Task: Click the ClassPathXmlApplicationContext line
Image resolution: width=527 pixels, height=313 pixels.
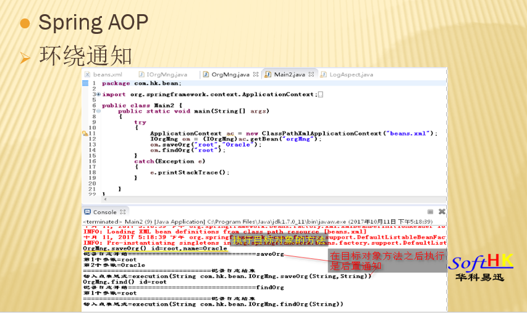Action: 293,133
